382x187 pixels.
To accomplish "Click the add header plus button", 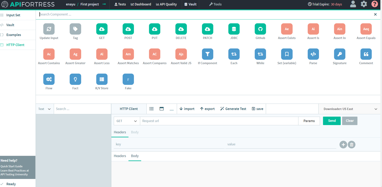I will click(x=343, y=145).
